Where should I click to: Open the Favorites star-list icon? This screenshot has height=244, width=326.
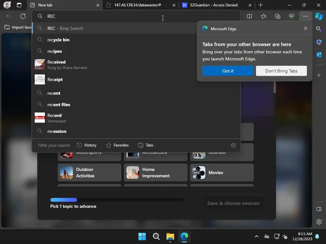(x=263, y=16)
